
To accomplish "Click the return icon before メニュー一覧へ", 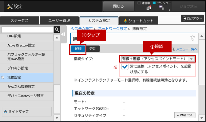I will pos(173,49).
